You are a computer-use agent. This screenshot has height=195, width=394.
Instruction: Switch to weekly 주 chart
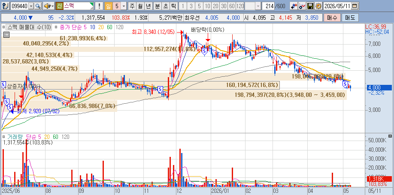[133, 6]
